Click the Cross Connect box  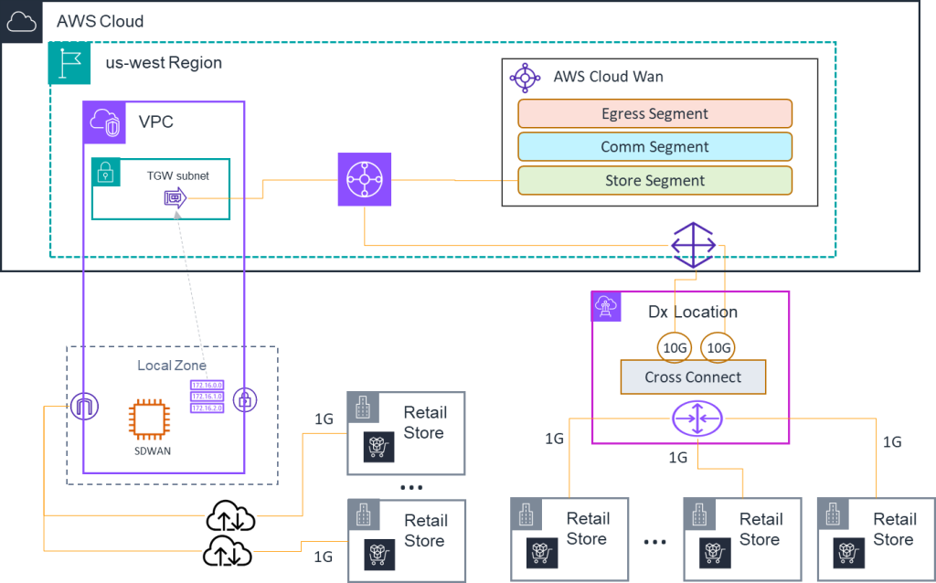(x=693, y=376)
